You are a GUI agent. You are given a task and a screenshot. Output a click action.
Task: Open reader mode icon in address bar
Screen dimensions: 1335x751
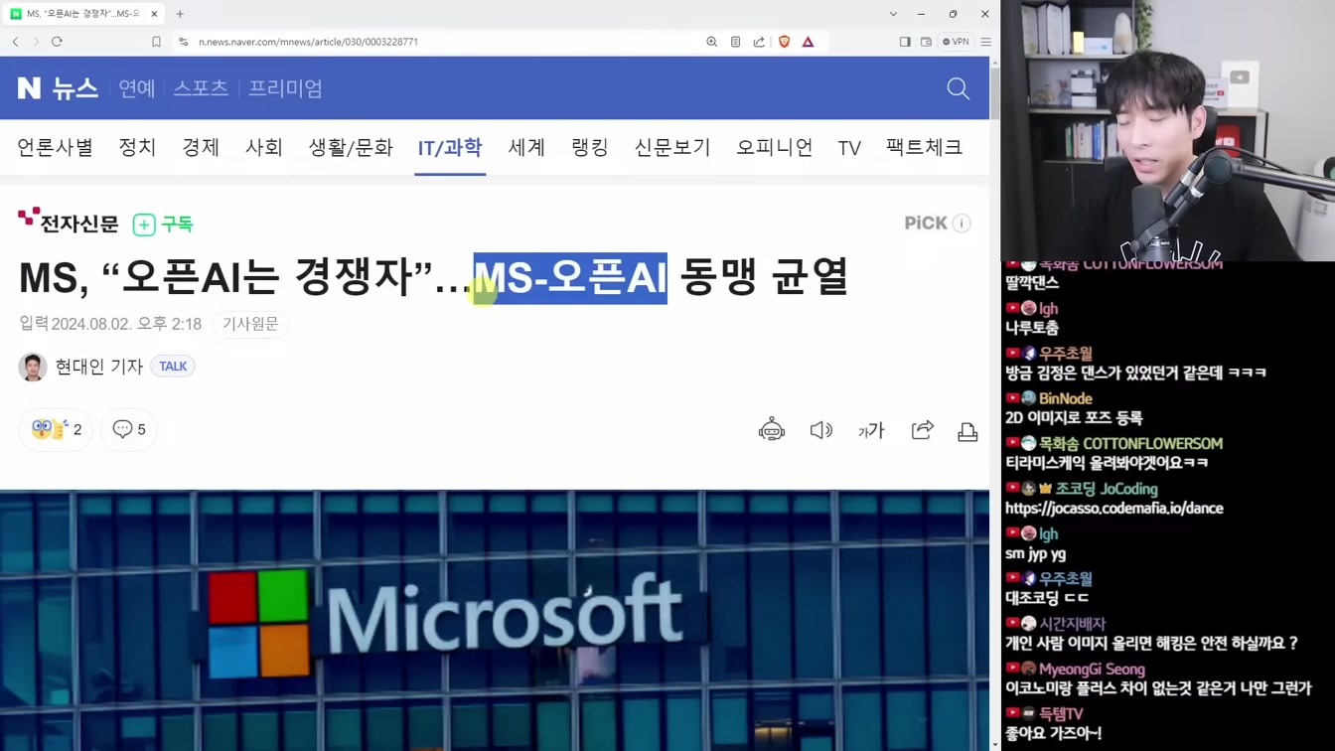coord(735,42)
